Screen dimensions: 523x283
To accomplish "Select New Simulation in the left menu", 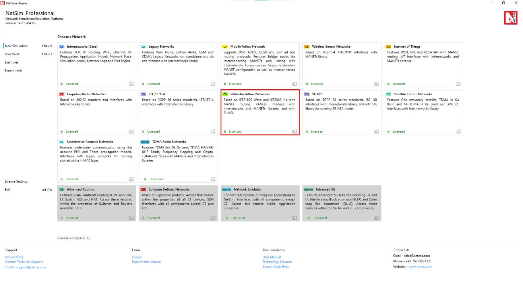I will click(x=16, y=46).
